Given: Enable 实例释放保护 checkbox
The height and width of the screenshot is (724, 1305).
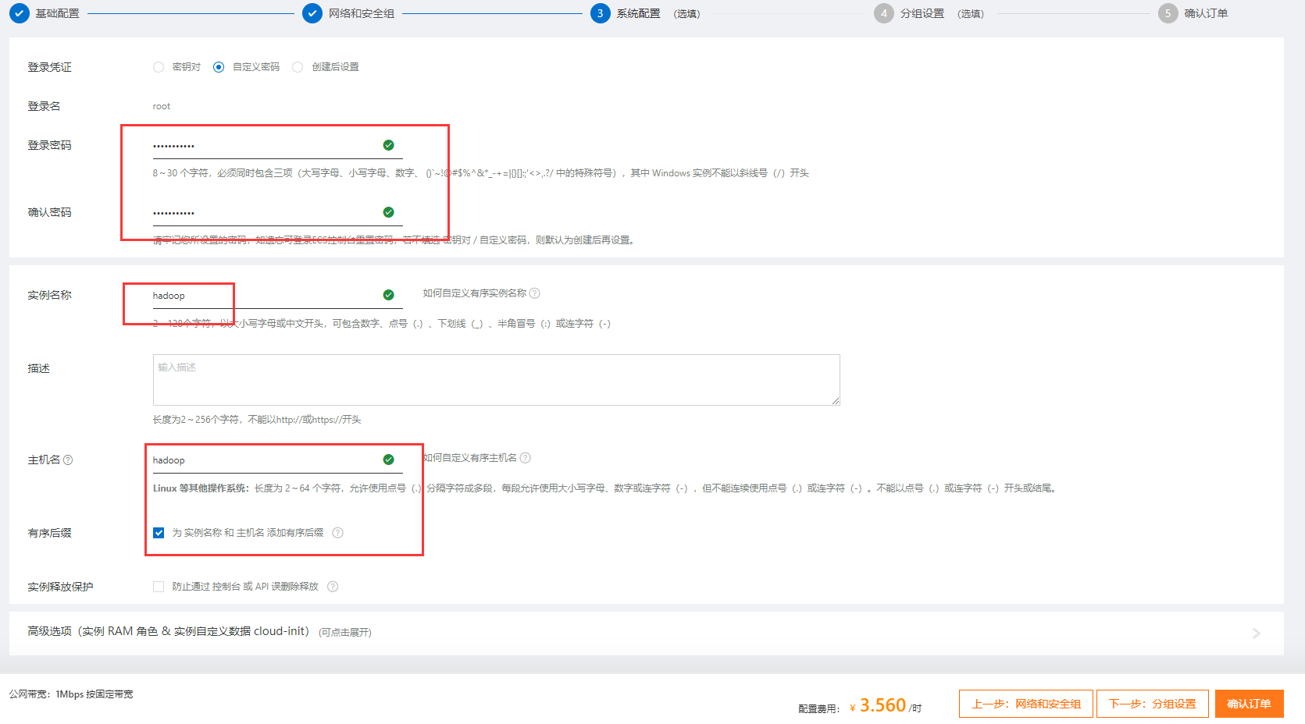Looking at the screenshot, I should click(159, 587).
